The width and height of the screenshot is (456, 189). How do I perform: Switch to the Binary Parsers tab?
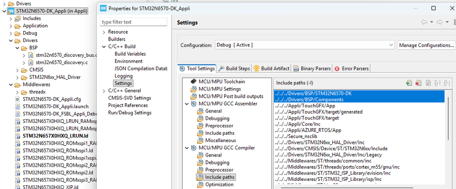(312, 68)
